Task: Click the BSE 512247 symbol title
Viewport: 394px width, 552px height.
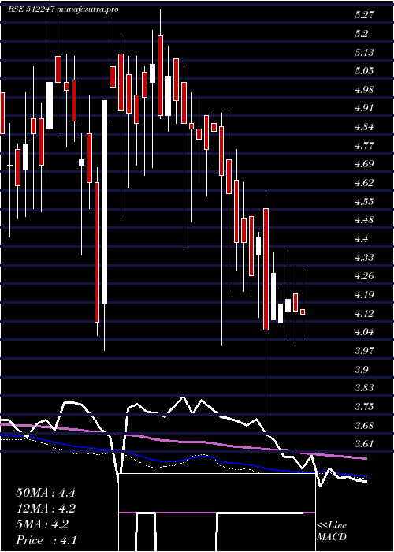Action: pos(31,9)
